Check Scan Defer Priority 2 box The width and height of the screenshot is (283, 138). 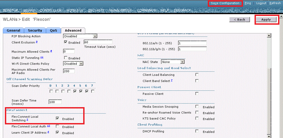pyautogui.click(x=63, y=91)
